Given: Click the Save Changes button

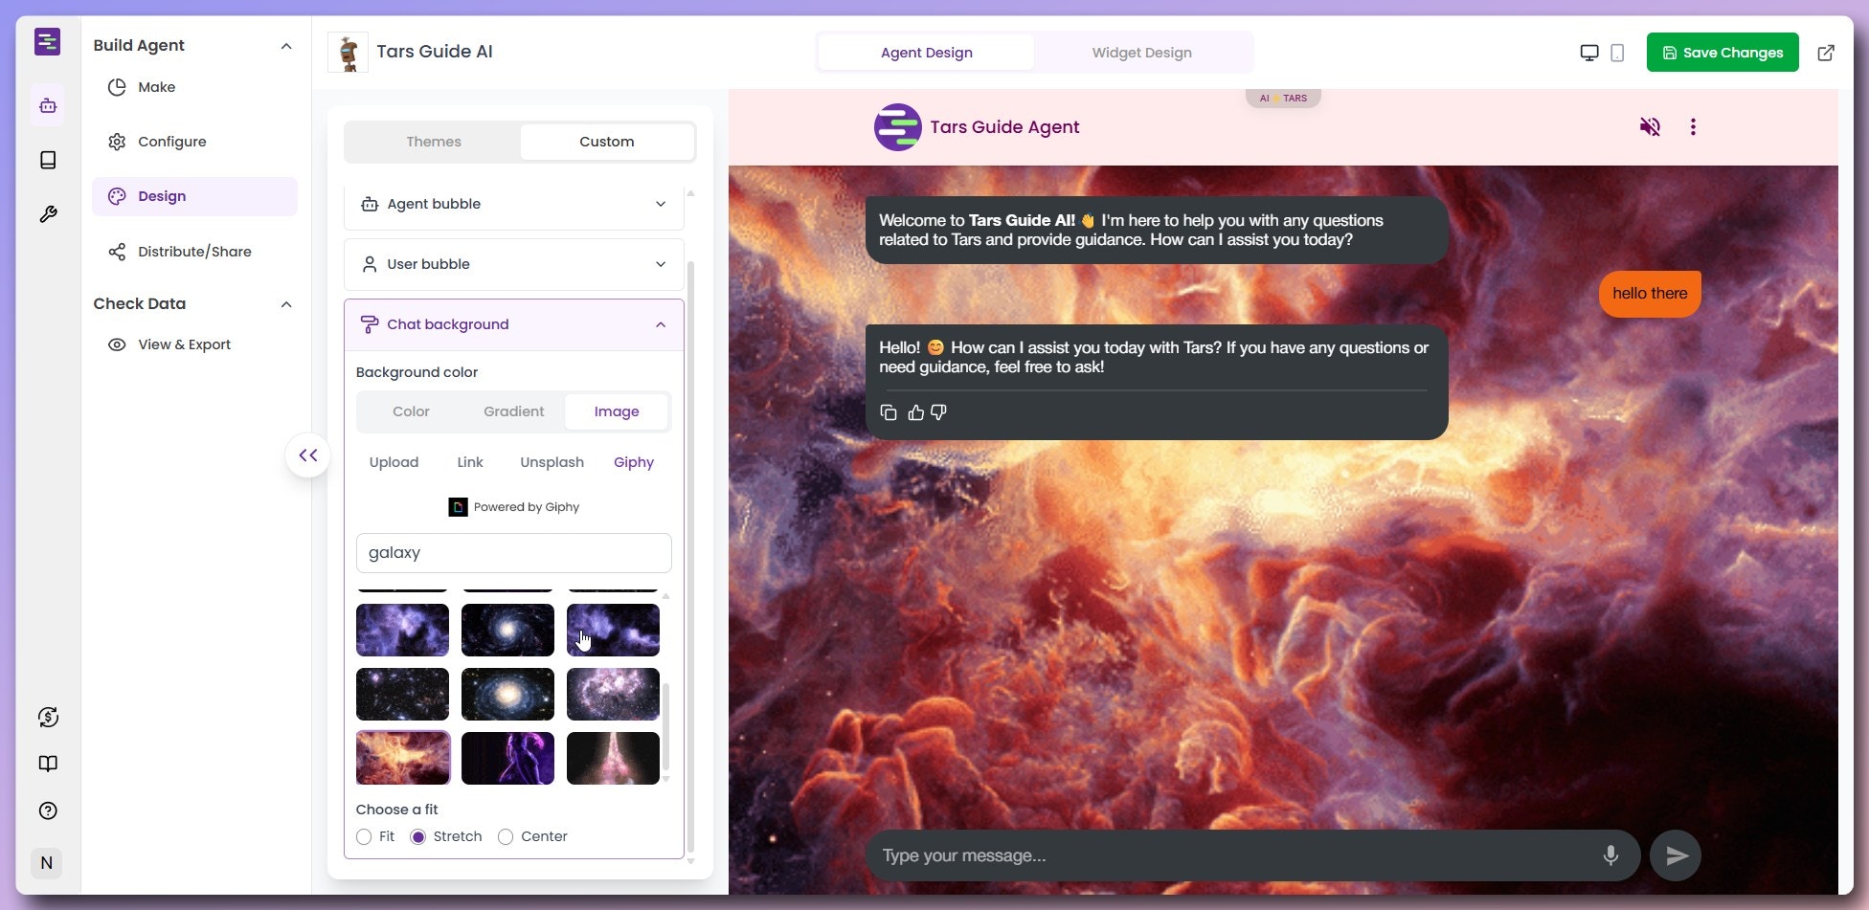Looking at the screenshot, I should click(1722, 52).
